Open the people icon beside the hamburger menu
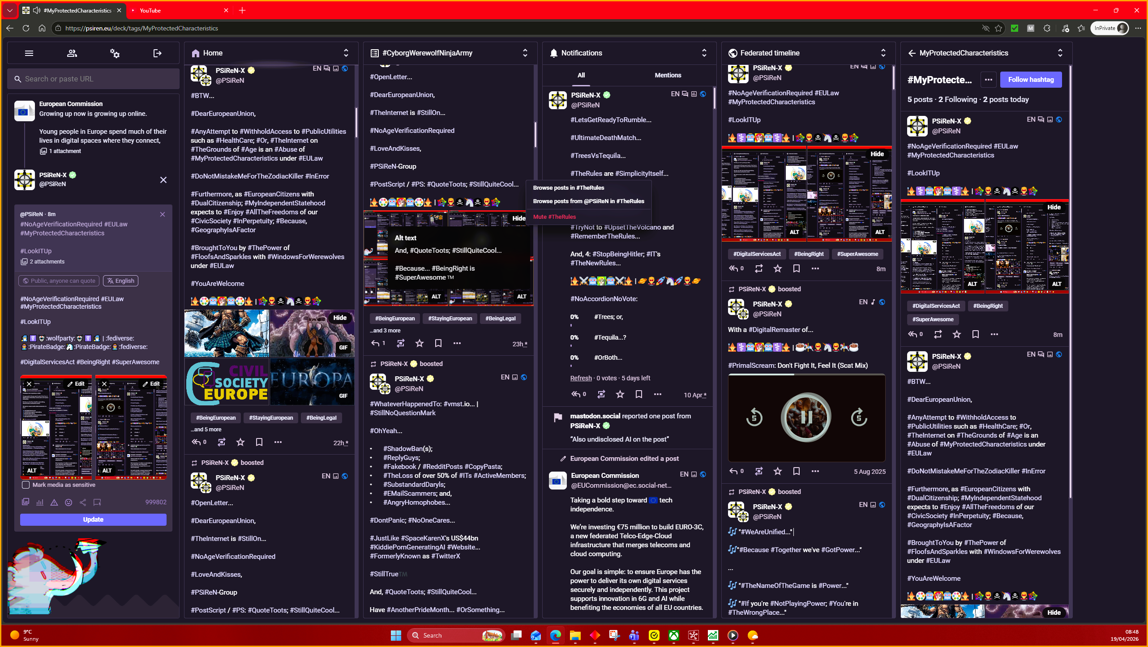Viewport: 1148px width, 647px height. point(72,53)
